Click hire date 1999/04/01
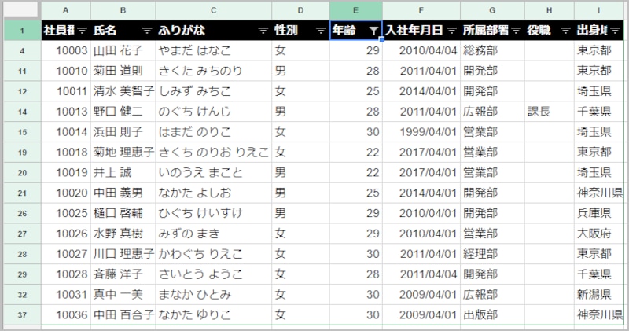The image size is (629, 331). click(x=421, y=132)
